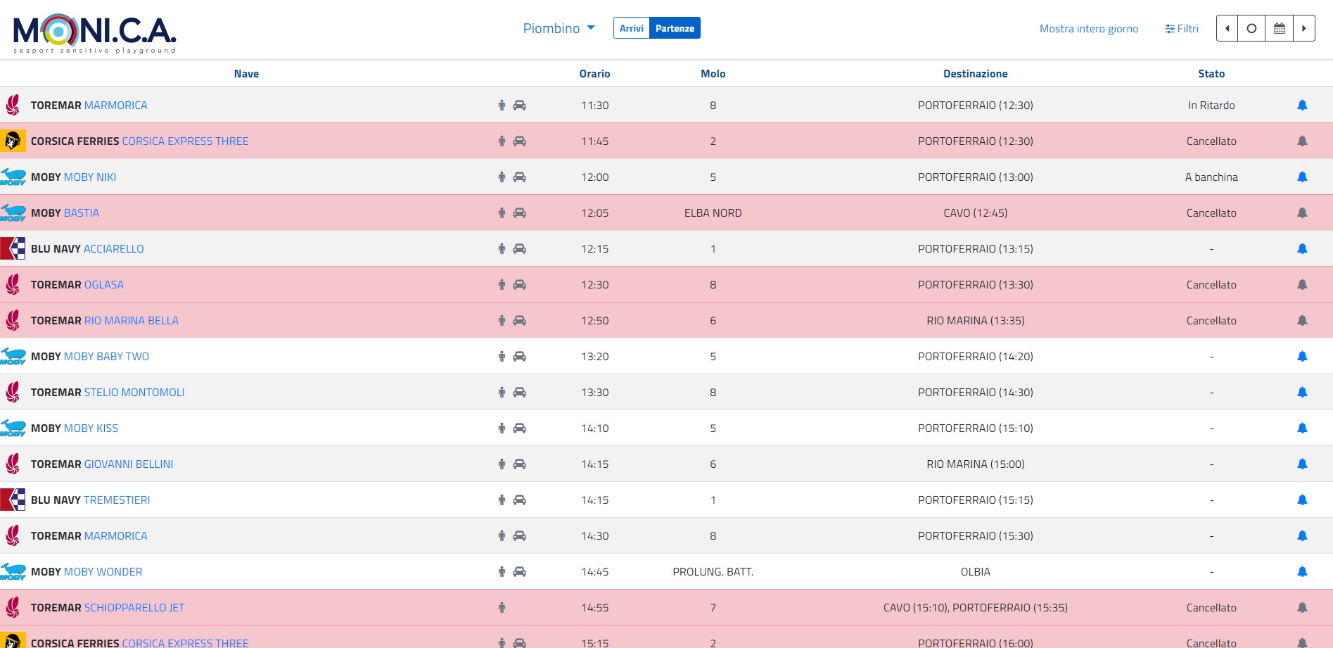Open TREMESTIERI ship link
Viewport: 1333px width, 648px height.
point(117,500)
